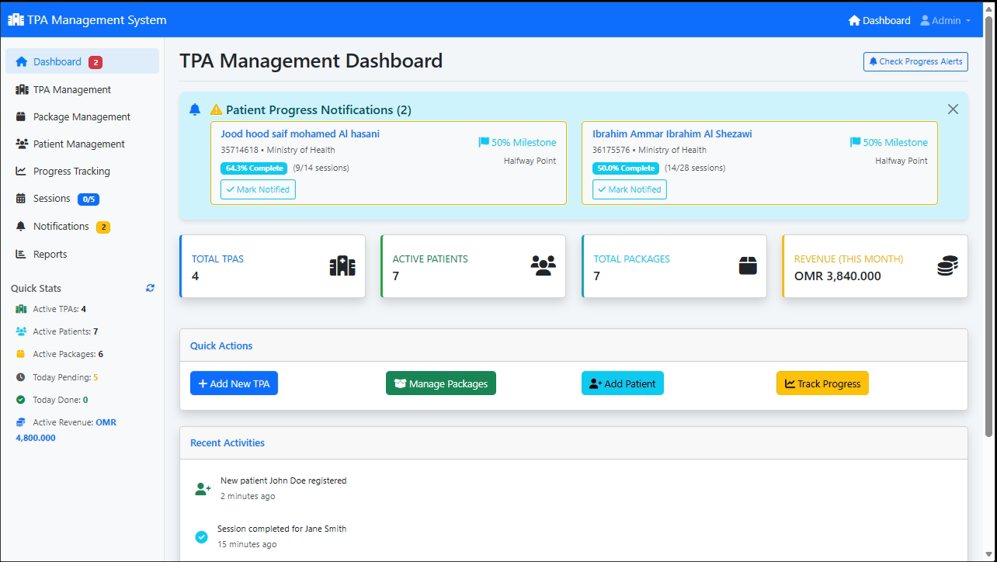This screenshot has width=997, height=562.
Task: Click the box icon on Total Packages card
Action: pyautogui.click(x=747, y=266)
